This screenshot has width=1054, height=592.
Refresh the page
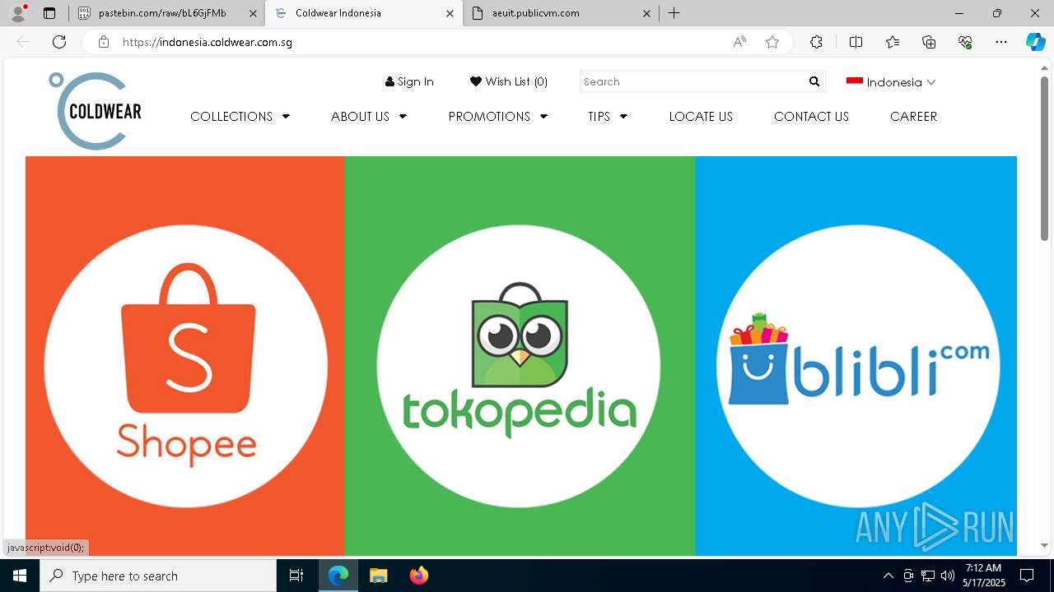click(59, 42)
